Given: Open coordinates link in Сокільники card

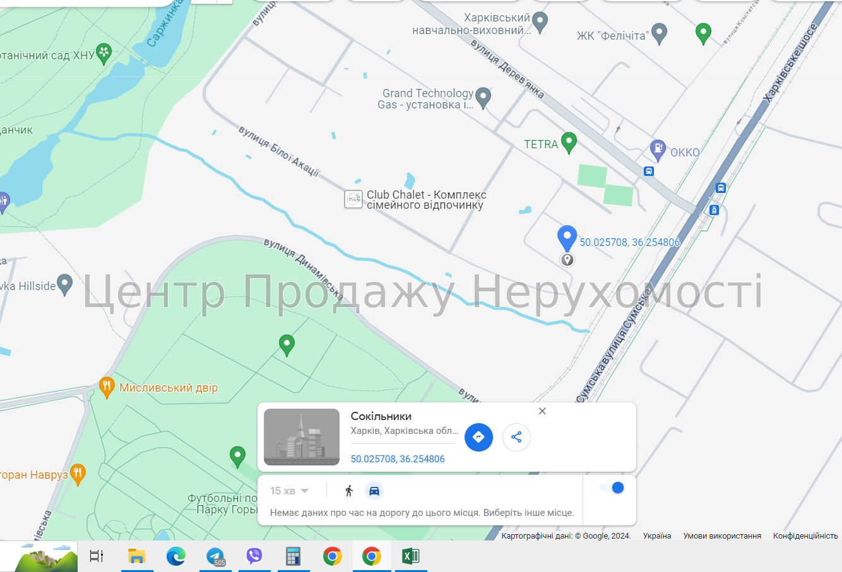Looking at the screenshot, I should click(x=398, y=459).
